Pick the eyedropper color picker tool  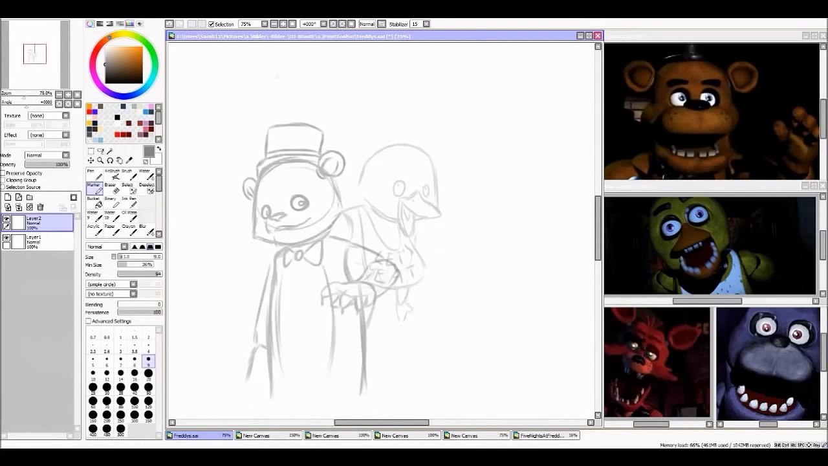pyautogui.click(x=129, y=161)
